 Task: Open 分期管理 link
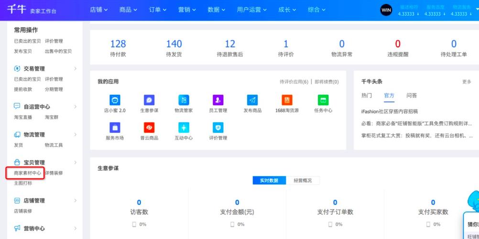(x=54, y=89)
